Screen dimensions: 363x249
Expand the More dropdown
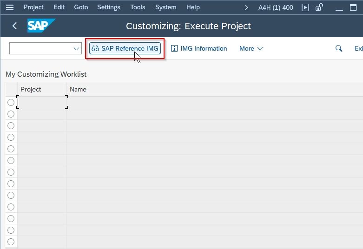(x=251, y=48)
